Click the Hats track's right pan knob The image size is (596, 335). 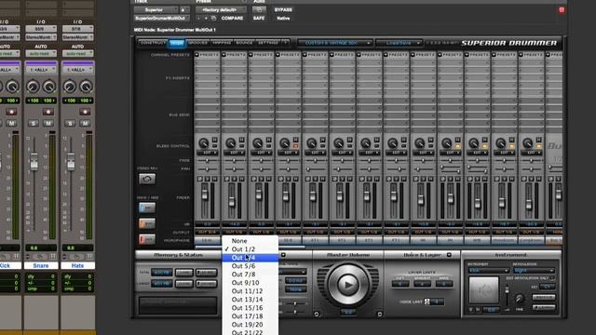[86, 87]
